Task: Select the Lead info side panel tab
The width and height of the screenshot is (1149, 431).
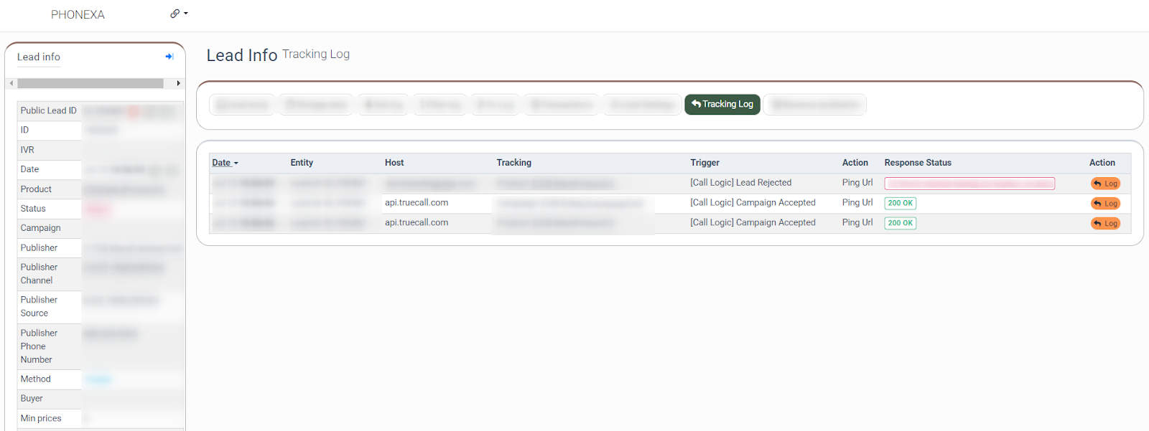Action: pyautogui.click(x=39, y=57)
